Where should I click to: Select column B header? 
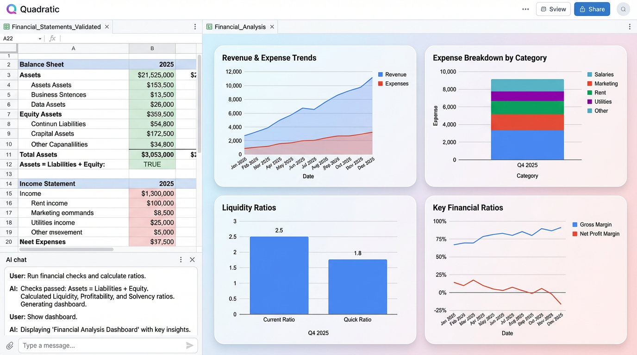[152, 48]
